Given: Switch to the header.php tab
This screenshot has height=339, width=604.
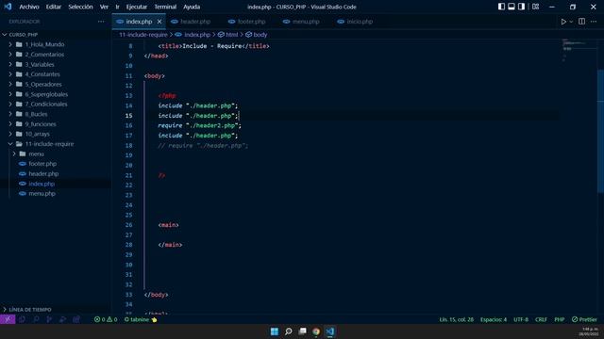Looking at the screenshot, I should coord(191,22).
